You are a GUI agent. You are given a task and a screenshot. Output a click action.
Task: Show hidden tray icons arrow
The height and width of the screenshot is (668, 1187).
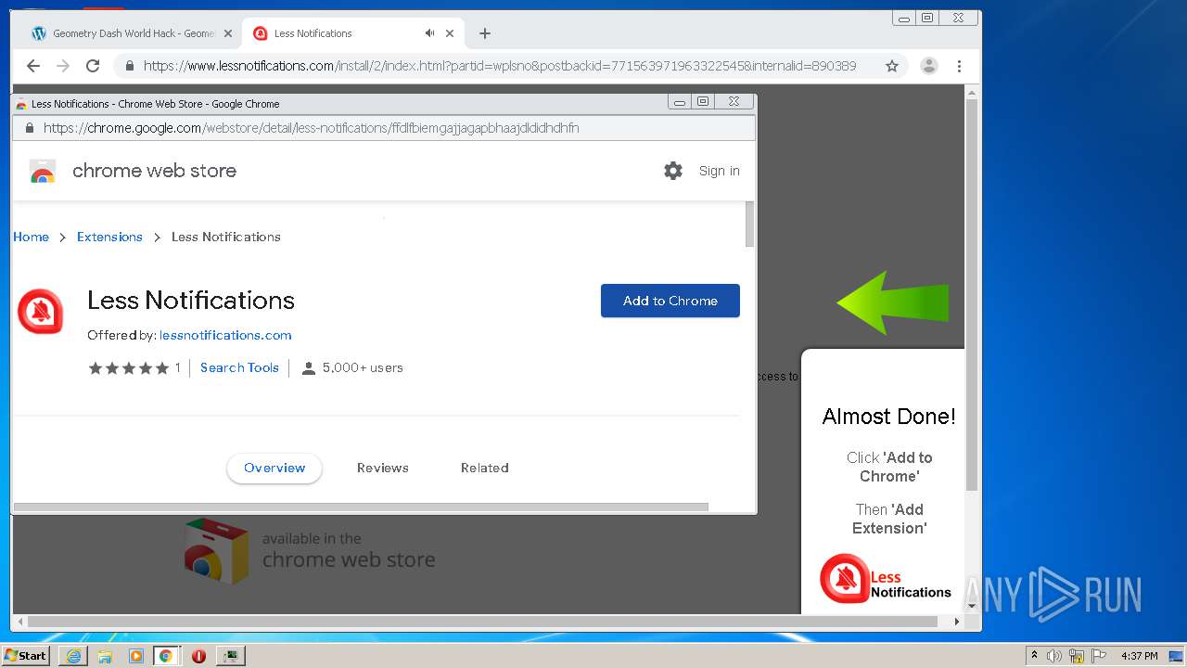1035,655
